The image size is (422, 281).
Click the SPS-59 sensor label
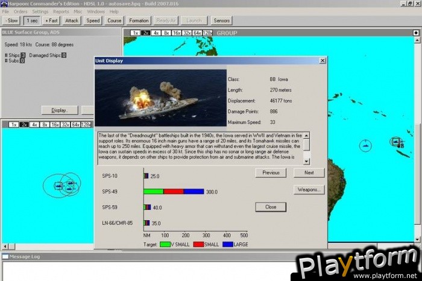(x=110, y=207)
